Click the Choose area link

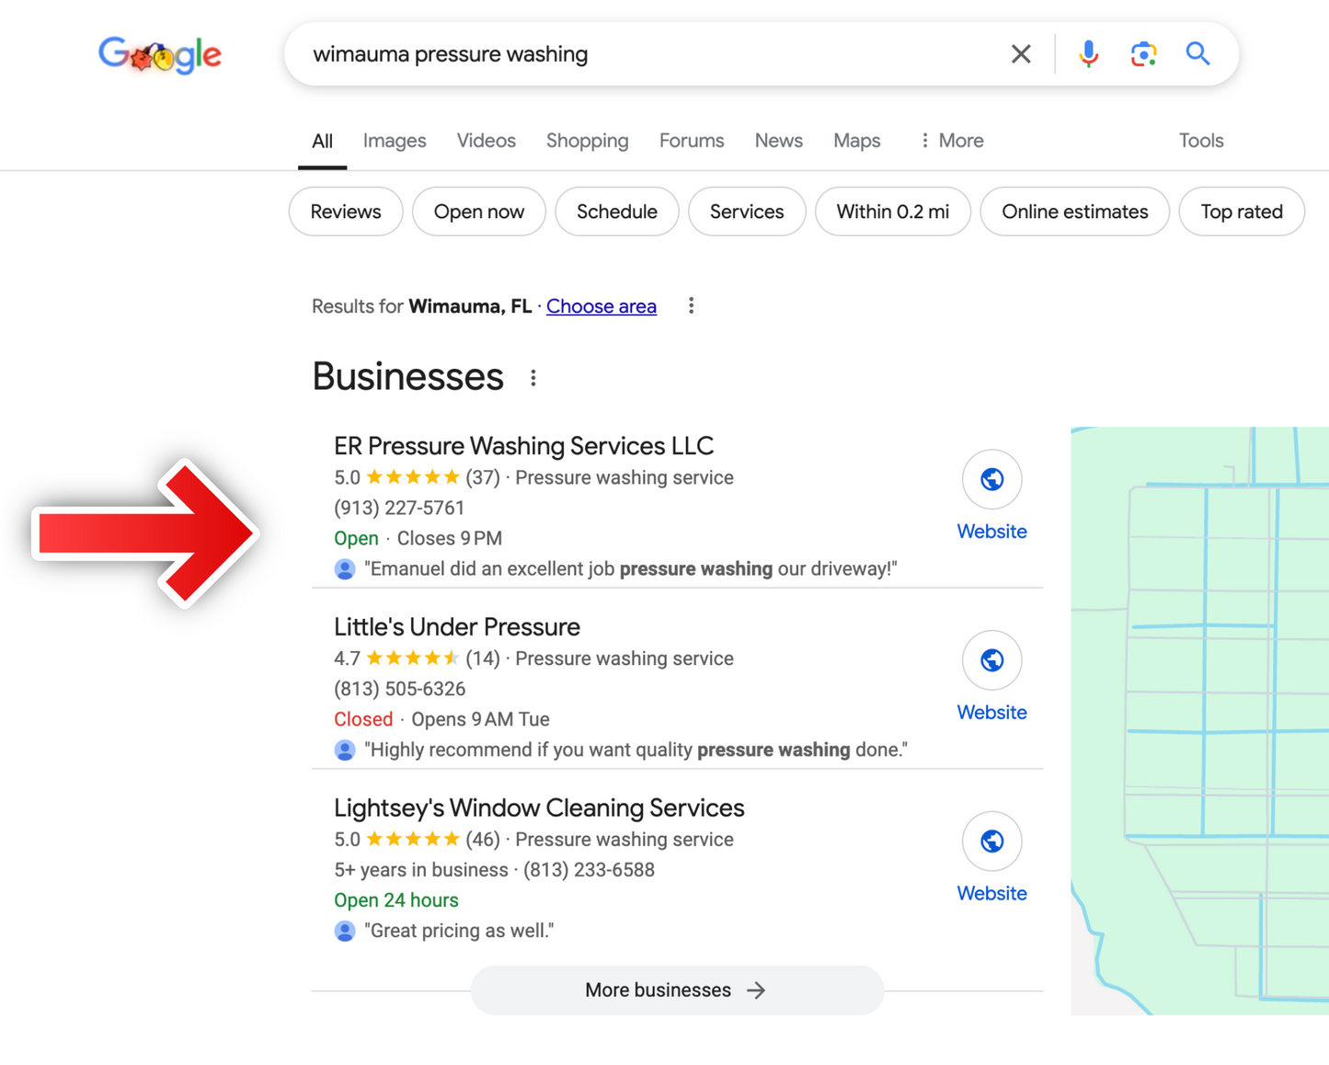(601, 306)
